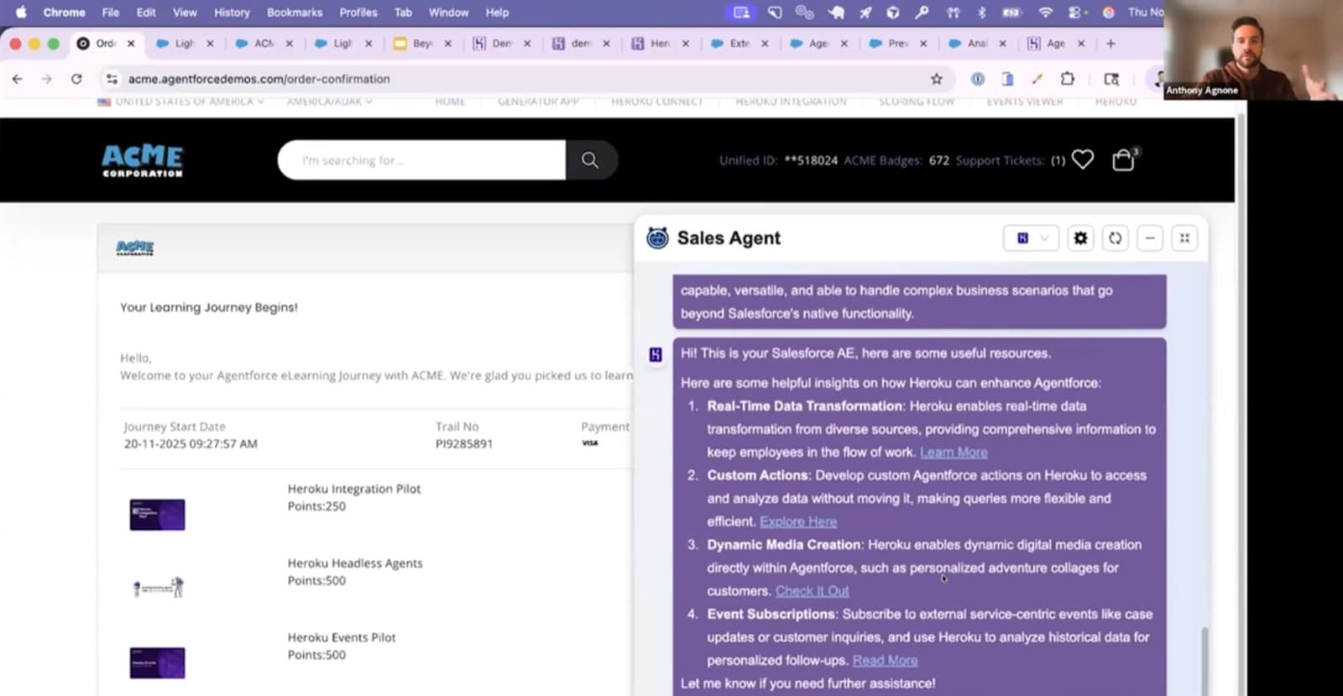Bookmark this page with the star icon
The image size is (1343, 696).
pos(937,79)
